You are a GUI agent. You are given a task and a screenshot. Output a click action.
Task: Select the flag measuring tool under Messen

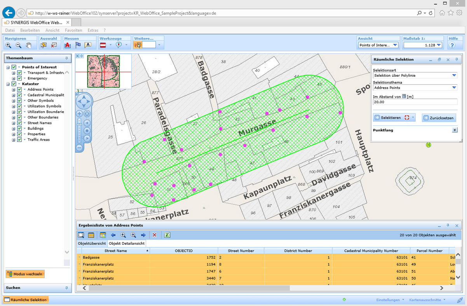(x=78, y=45)
